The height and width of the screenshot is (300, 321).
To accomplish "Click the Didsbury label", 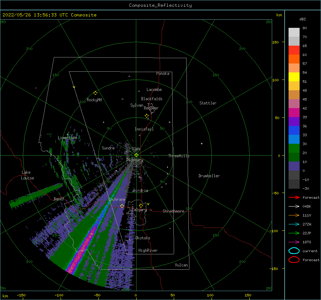I will pyautogui.click(x=134, y=160).
